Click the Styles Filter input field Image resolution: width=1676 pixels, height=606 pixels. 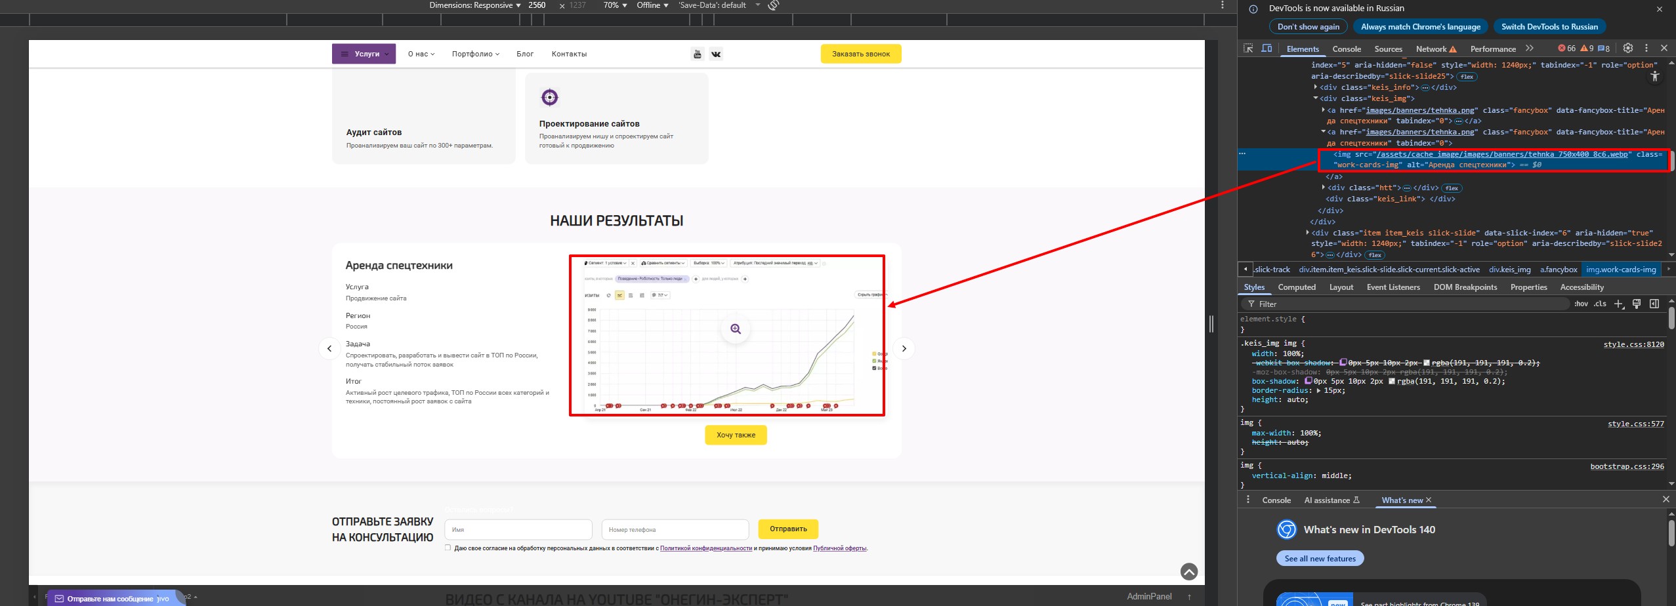pyautogui.click(x=1404, y=304)
